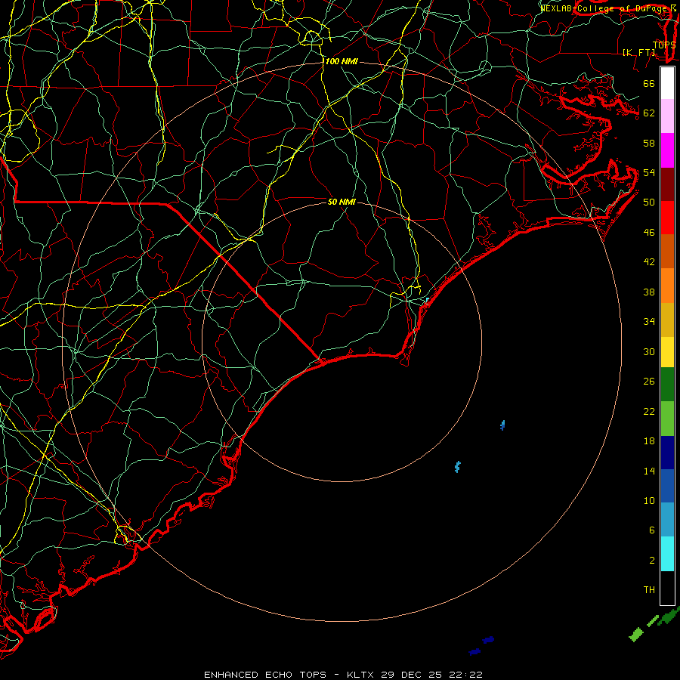Click the 'ENHANCED ECHO TOPS' title text

(265, 675)
